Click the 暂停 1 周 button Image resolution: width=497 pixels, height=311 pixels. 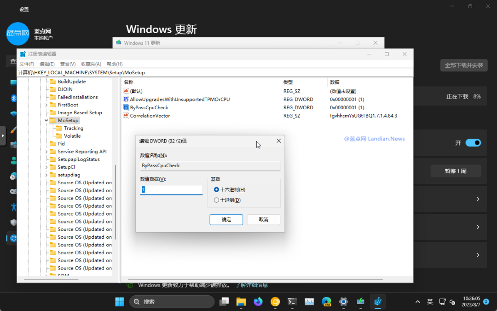coord(456,171)
